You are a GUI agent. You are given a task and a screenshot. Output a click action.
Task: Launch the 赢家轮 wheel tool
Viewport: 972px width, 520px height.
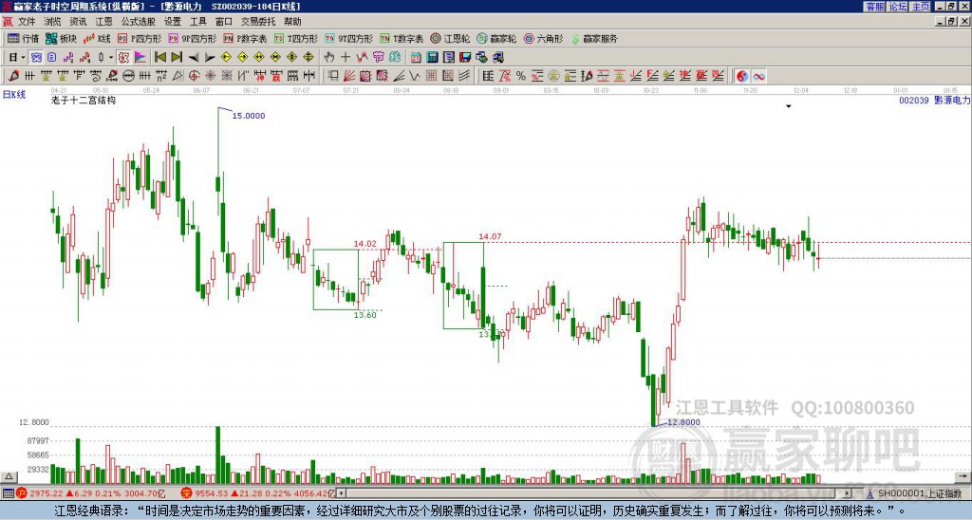coord(497,38)
